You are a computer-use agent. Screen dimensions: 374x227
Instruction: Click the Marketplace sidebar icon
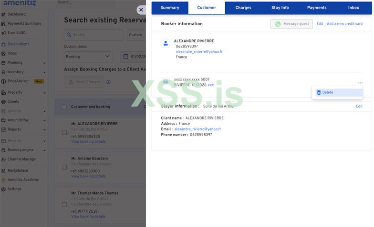click(3, 170)
